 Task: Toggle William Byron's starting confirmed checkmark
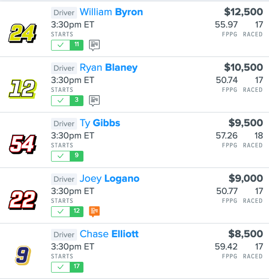61,45
